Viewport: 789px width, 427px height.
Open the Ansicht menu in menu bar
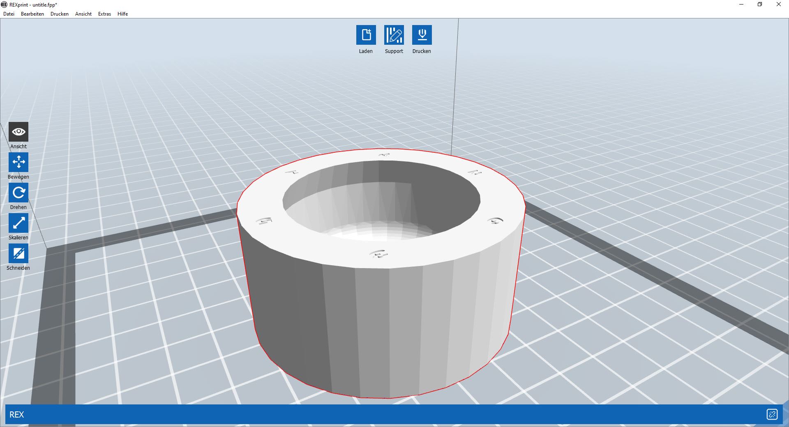pyautogui.click(x=83, y=14)
